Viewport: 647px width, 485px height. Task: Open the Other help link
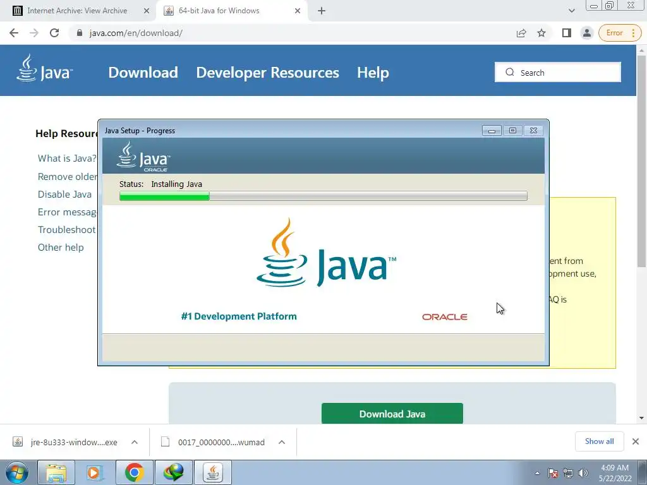61,248
